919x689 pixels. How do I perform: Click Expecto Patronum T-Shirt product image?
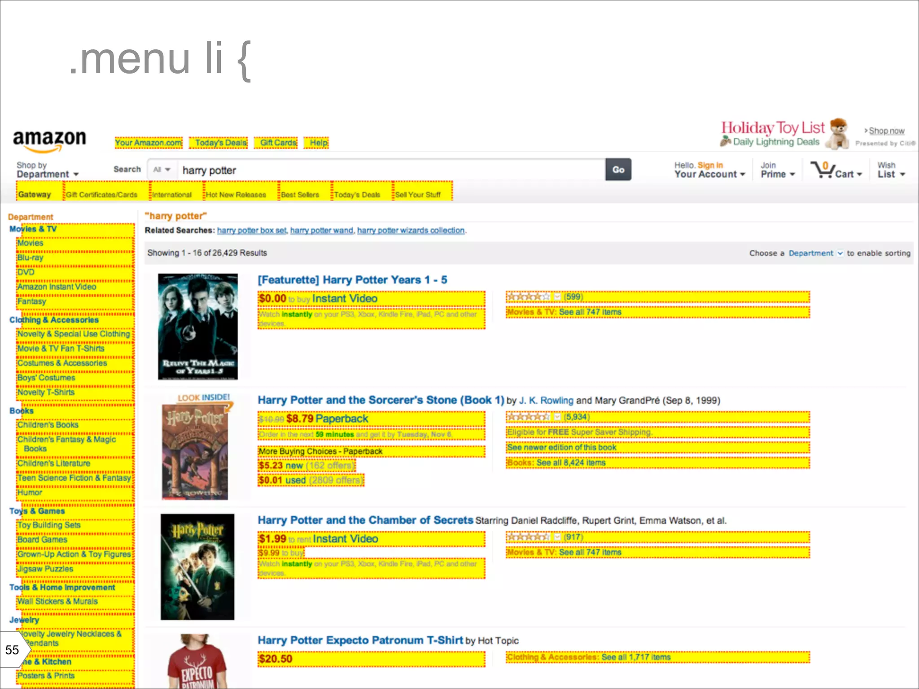click(x=197, y=661)
